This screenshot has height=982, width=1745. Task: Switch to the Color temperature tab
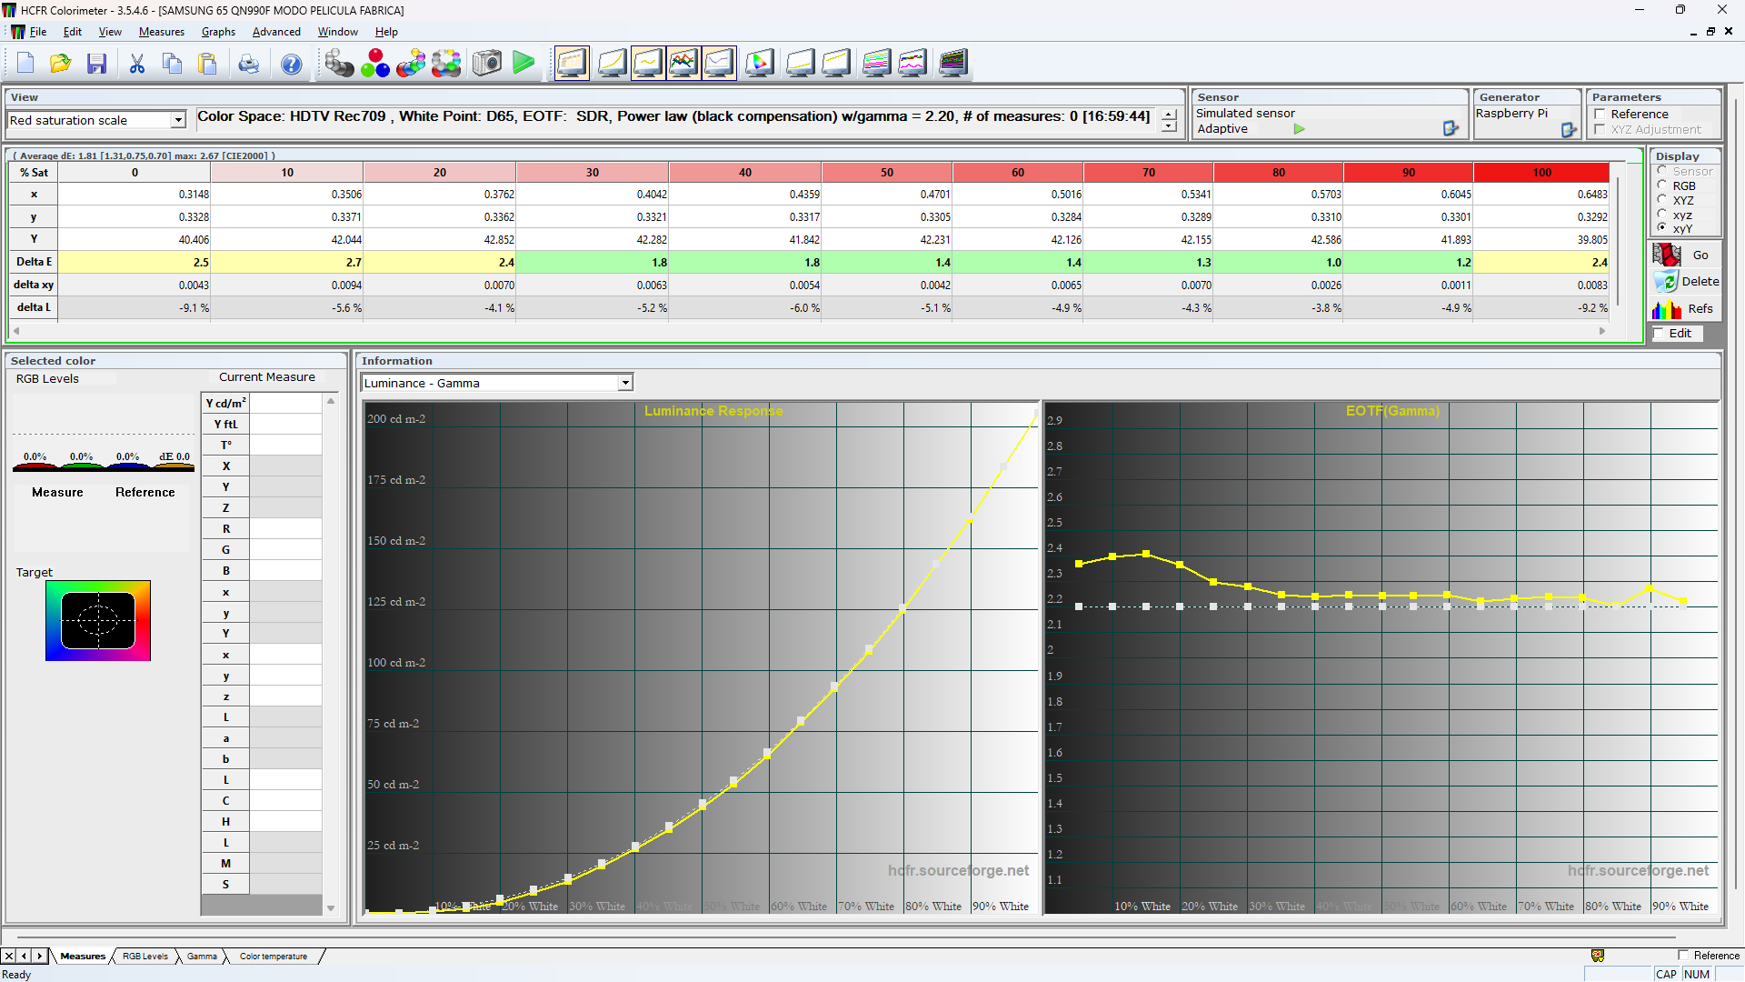click(x=274, y=957)
